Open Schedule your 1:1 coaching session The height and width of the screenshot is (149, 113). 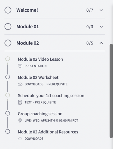[51, 95]
